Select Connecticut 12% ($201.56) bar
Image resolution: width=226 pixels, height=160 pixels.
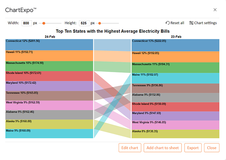[49, 45]
